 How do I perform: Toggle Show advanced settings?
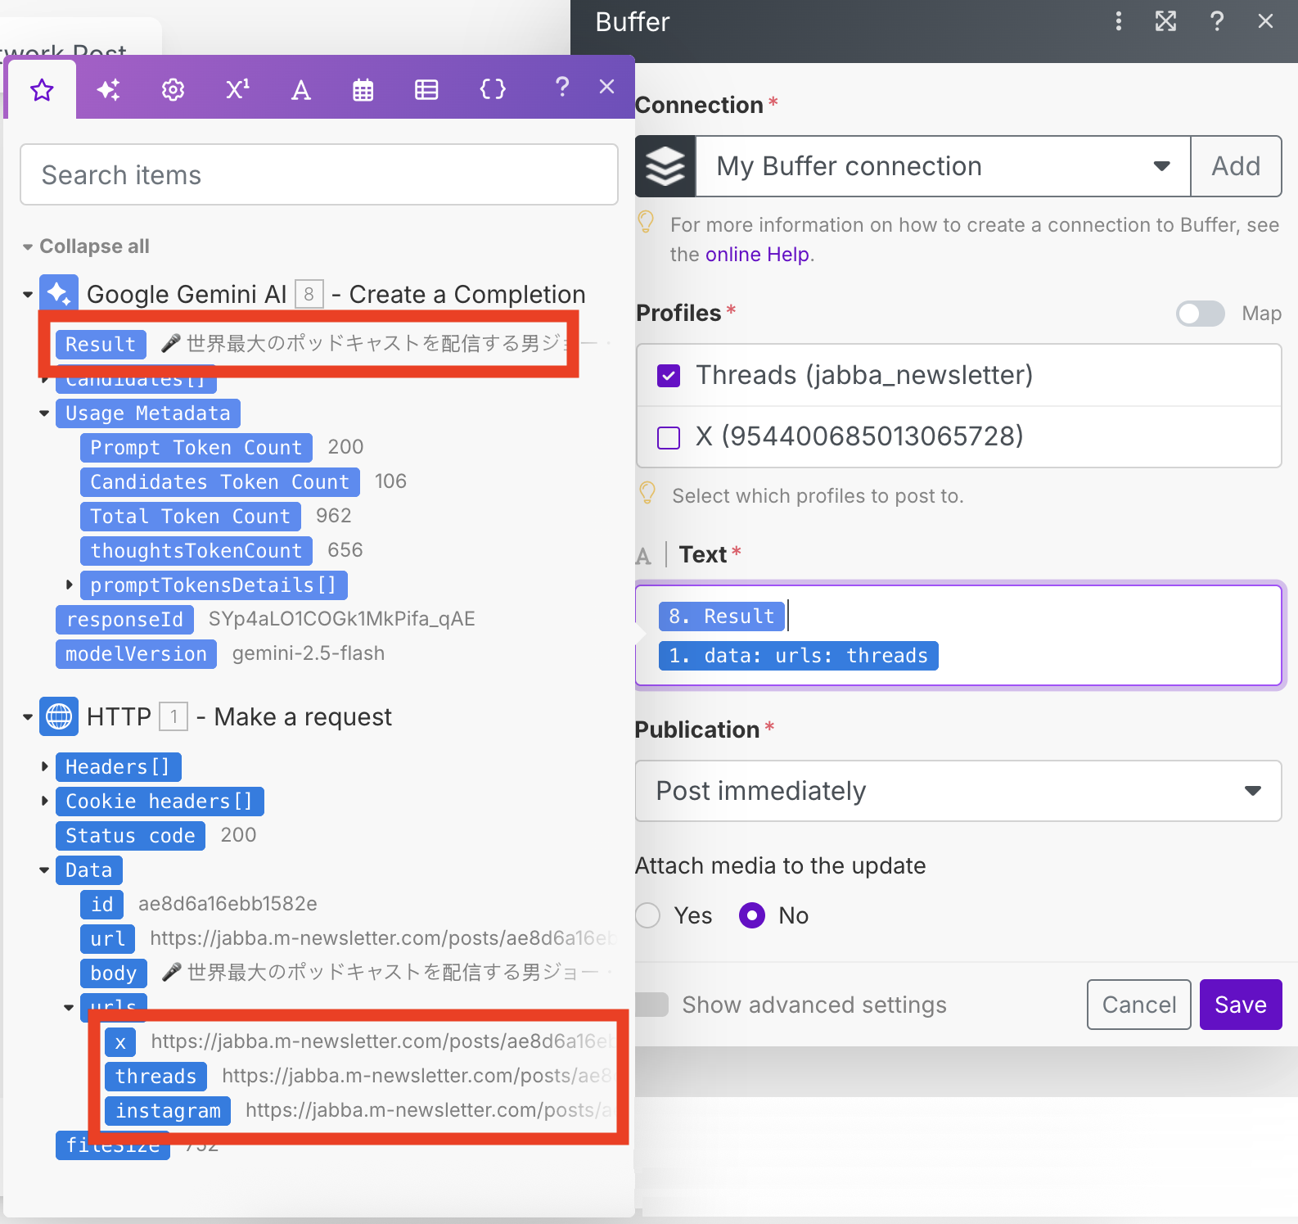651,1005
